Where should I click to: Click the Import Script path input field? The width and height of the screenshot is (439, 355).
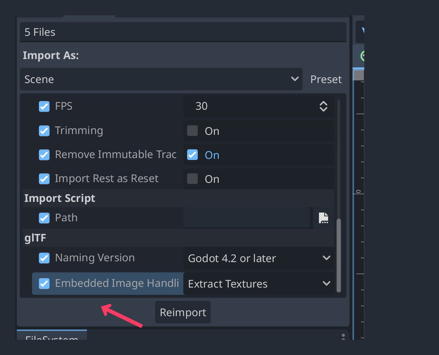[247, 218]
